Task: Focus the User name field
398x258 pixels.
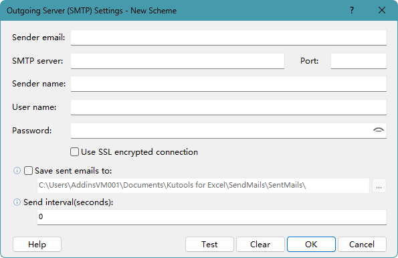Action: pyautogui.click(x=229, y=107)
